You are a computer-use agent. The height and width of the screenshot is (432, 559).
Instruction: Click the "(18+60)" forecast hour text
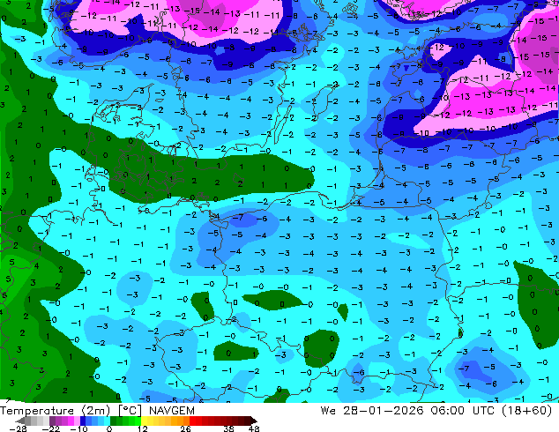527,411
